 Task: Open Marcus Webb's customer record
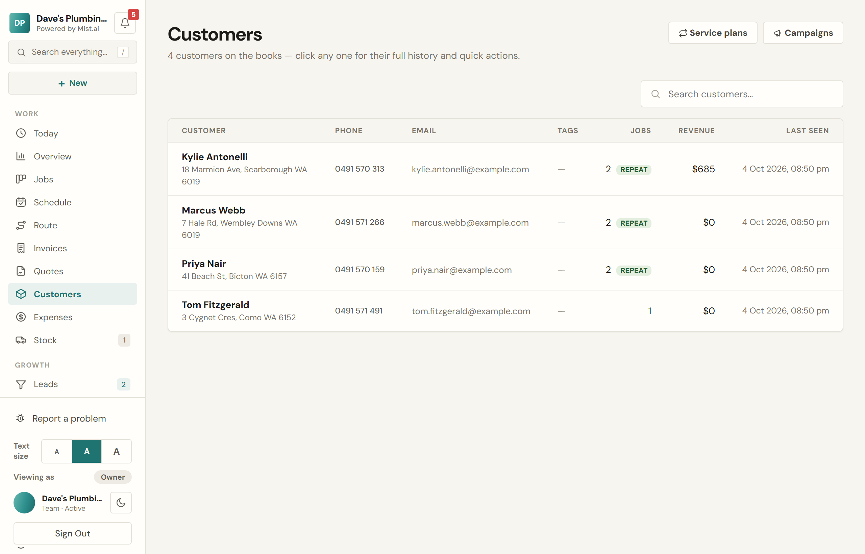(x=505, y=222)
